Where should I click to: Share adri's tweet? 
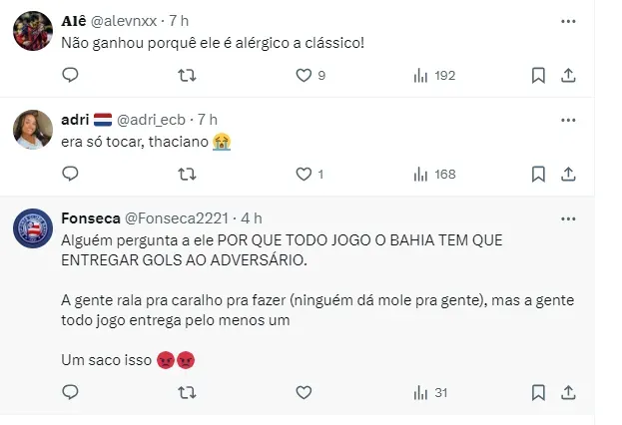coord(568,174)
